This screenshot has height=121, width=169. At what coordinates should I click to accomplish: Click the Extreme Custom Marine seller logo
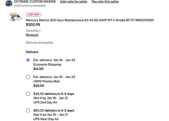point(9,3)
